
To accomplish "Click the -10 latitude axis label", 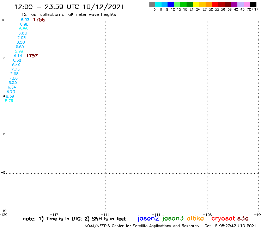I will [x=3, y=211].
